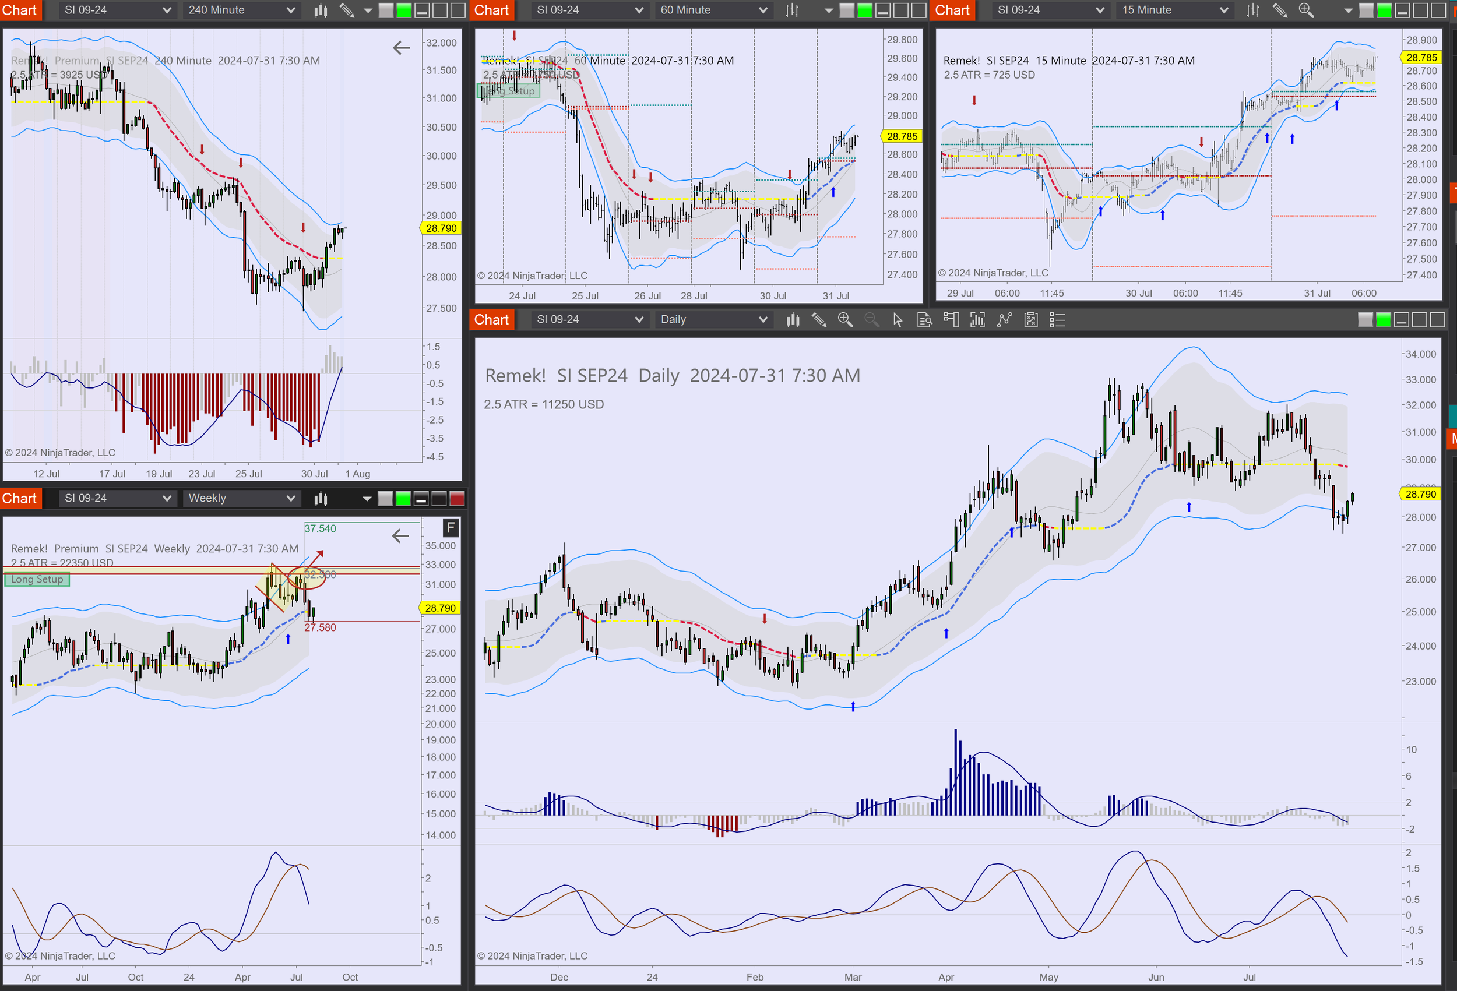Toggle gray link button on 60 Minute chart
The width and height of the screenshot is (1457, 991).
pos(846,10)
